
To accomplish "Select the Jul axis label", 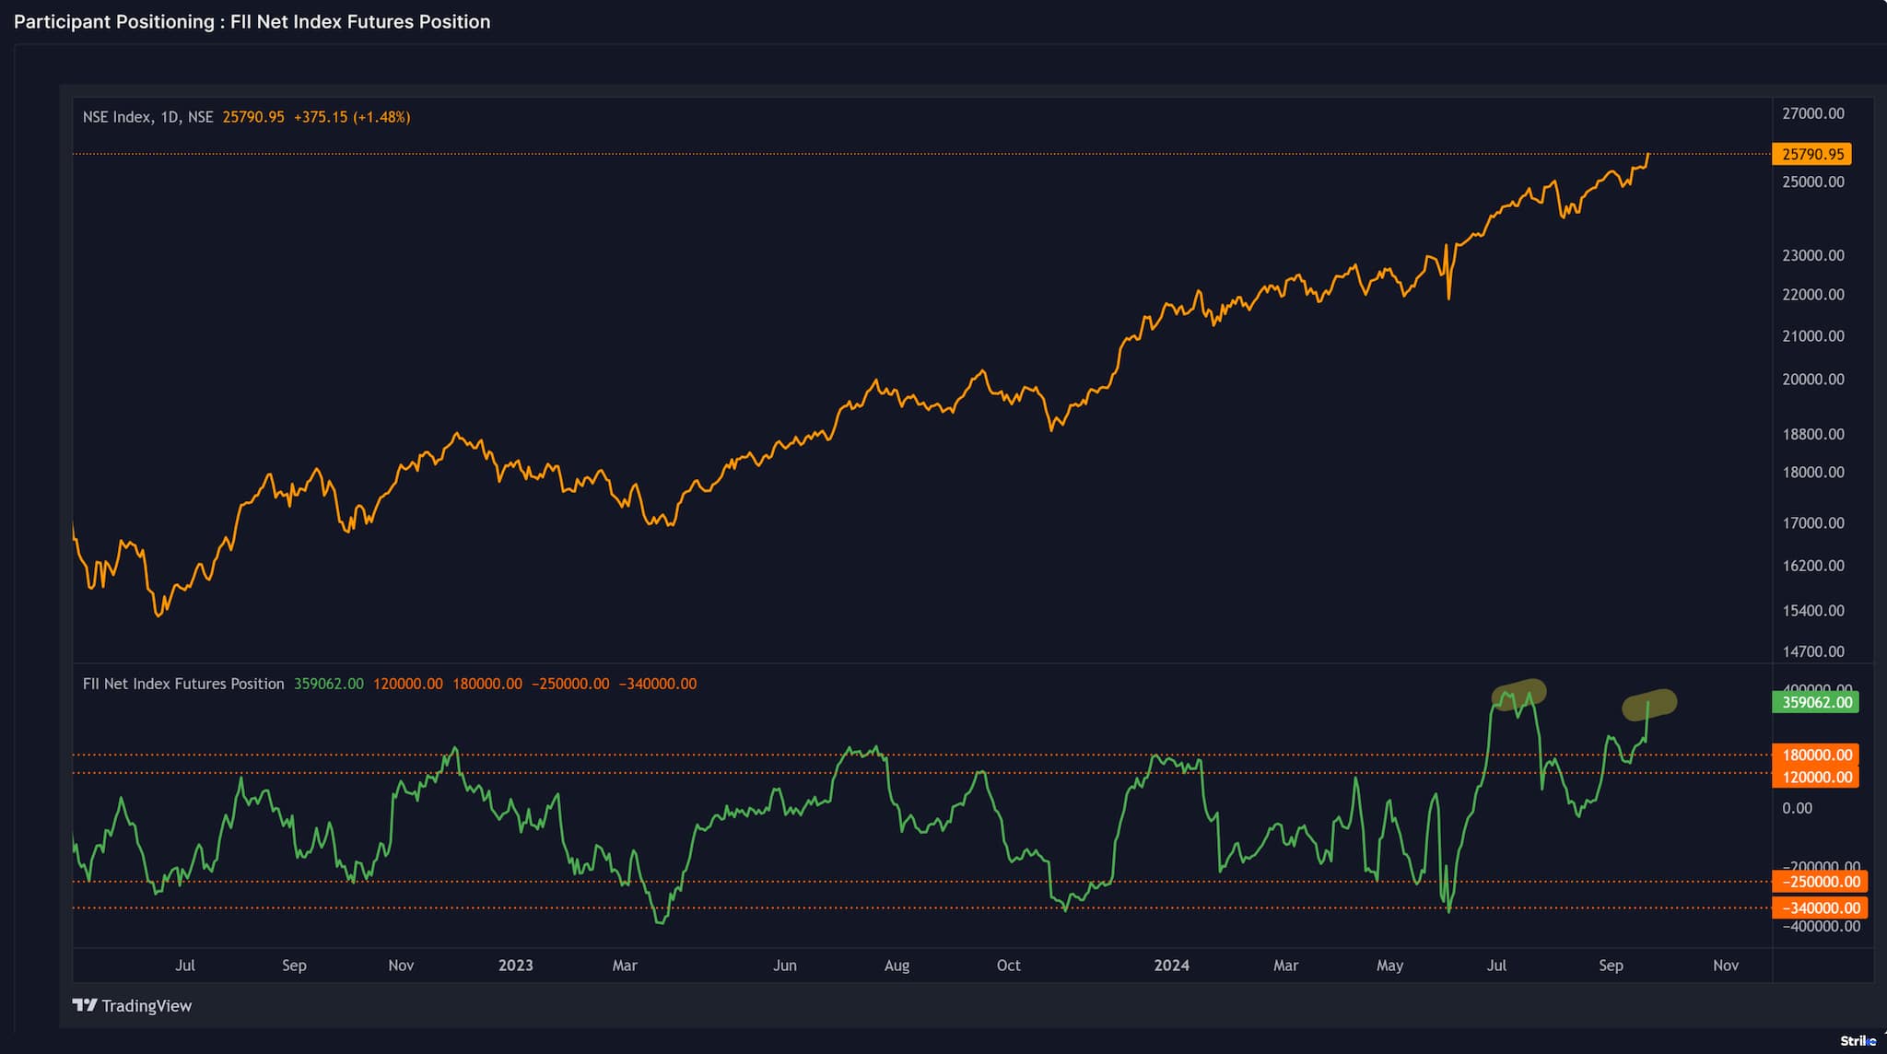I will coord(185,965).
